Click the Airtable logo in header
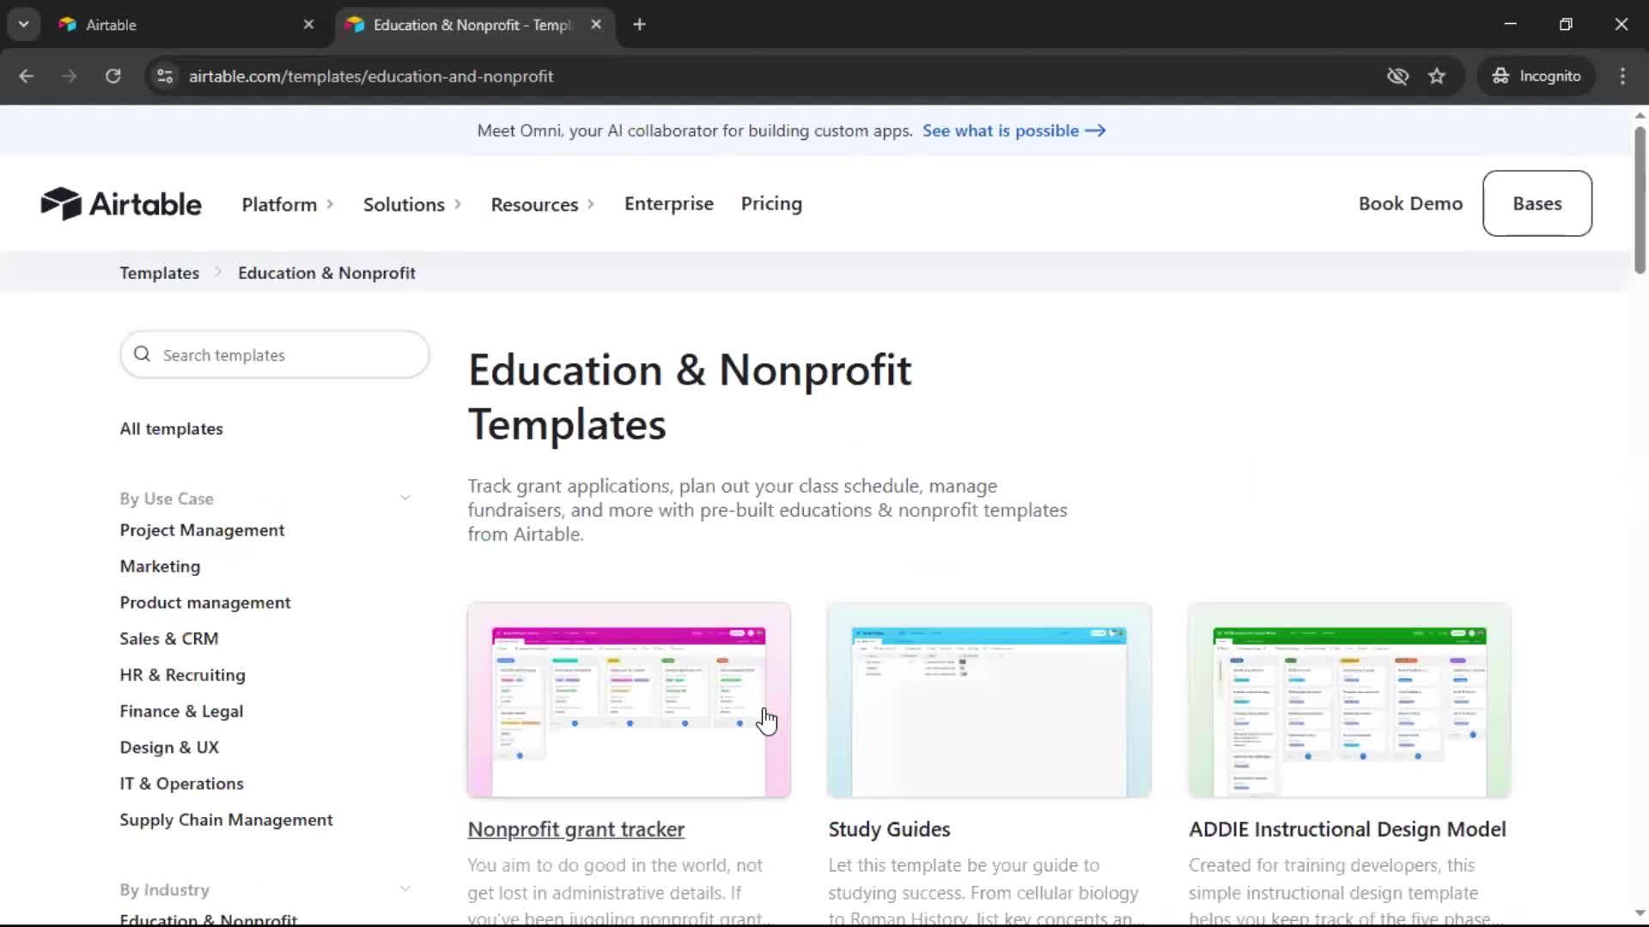The image size is (1649, 927). (121, 203)
